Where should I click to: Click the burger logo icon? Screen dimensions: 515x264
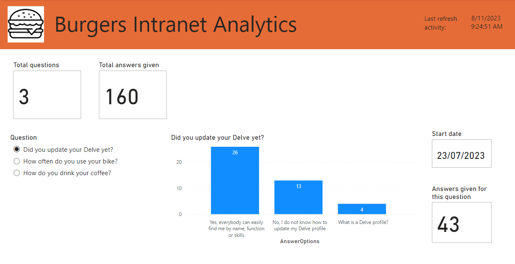[x=26, y=24]
